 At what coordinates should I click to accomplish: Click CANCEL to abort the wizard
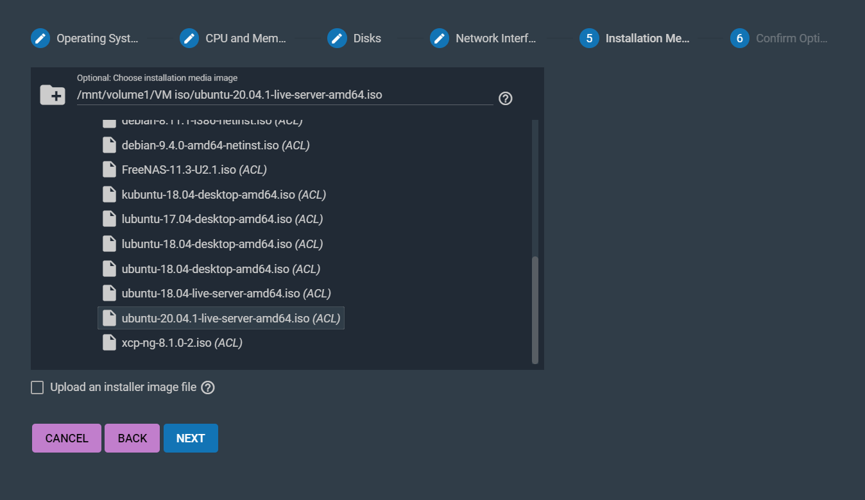66,438
